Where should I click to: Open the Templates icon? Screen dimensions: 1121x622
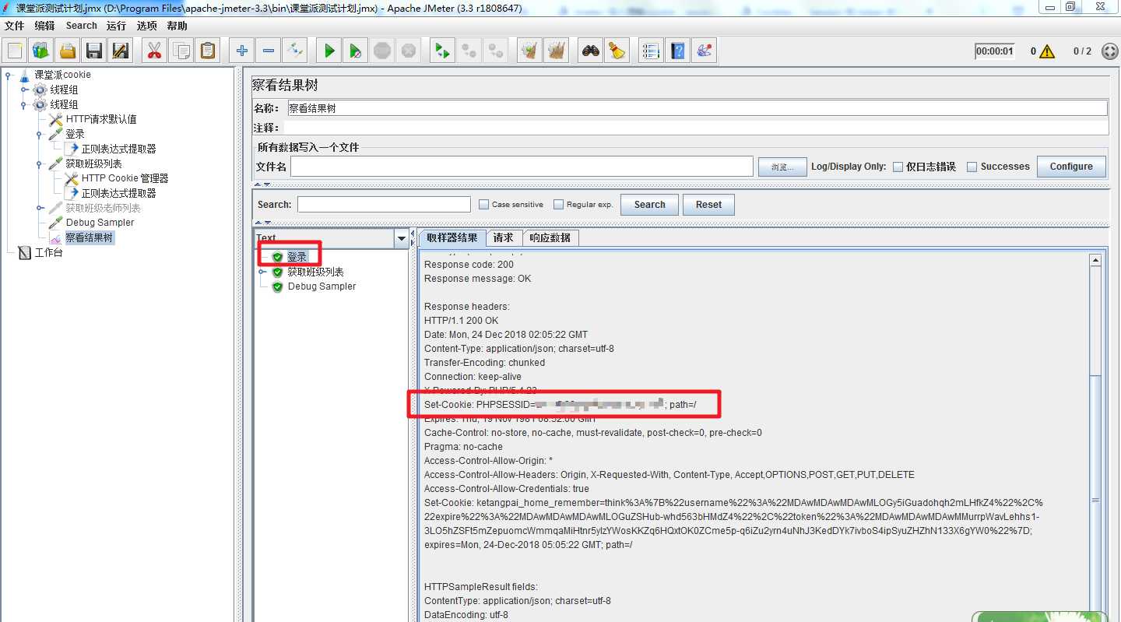coord(41,51)
